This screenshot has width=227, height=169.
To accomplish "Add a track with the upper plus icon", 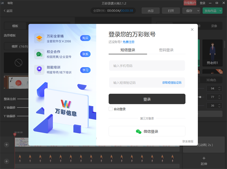I will tap(7, 145).
